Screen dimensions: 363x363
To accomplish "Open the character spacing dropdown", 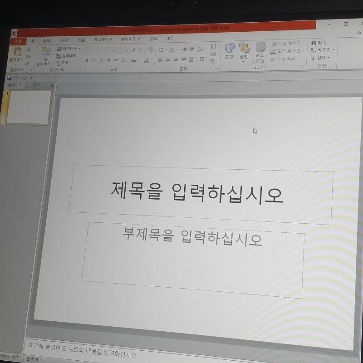I will pos(124,60).
